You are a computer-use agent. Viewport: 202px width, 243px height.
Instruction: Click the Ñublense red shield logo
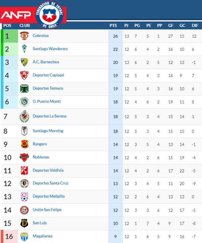[24, 157]
